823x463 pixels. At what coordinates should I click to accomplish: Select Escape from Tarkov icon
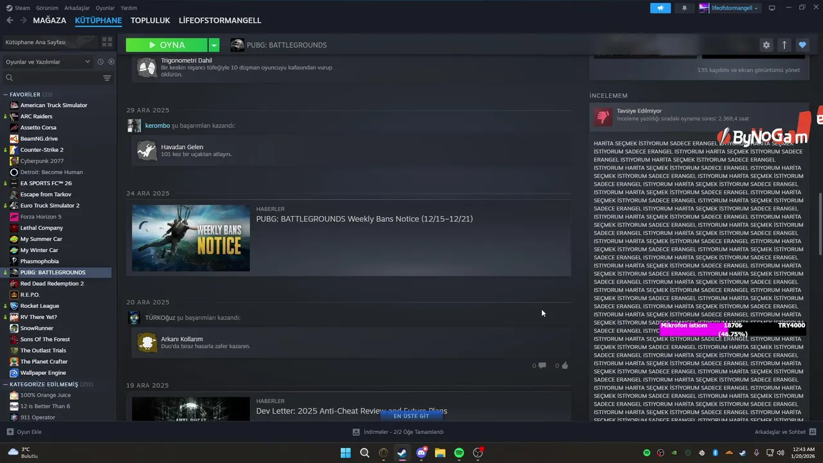[x=14, y=194]
